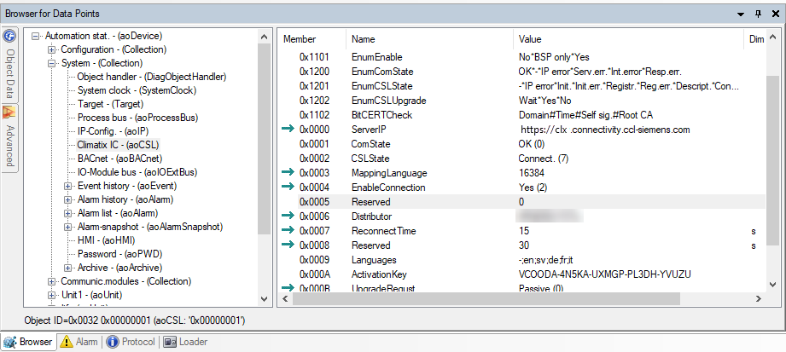Expand the Alarm history node
Image resolution: width=786 pixels, height=352 pixels.
67,199
